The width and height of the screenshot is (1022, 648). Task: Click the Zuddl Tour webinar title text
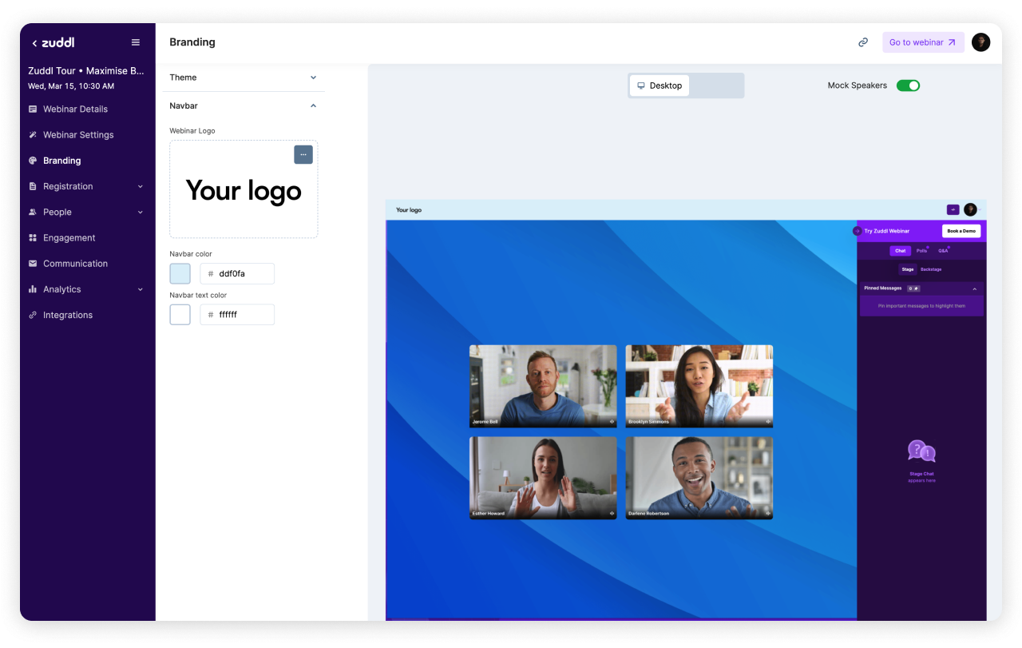[86, 71]
